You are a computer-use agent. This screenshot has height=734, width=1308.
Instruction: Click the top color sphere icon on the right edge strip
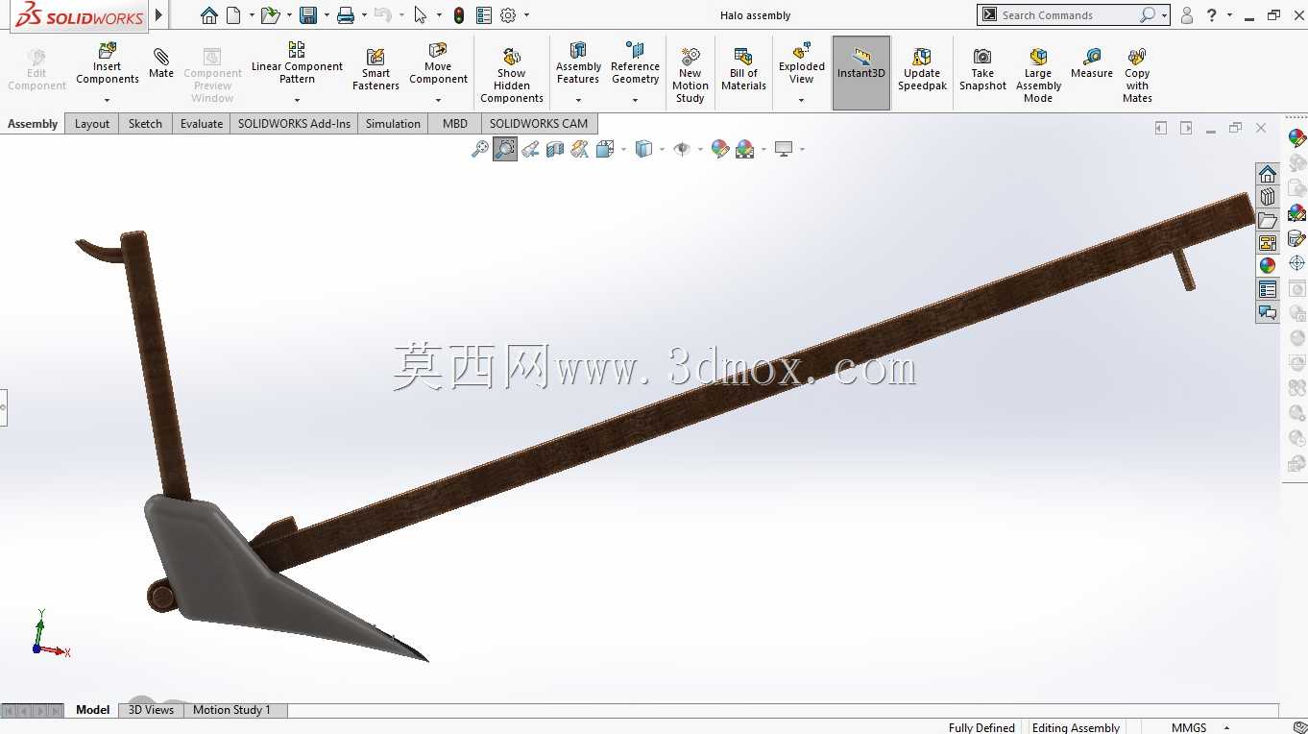(x=1297, y=138)
